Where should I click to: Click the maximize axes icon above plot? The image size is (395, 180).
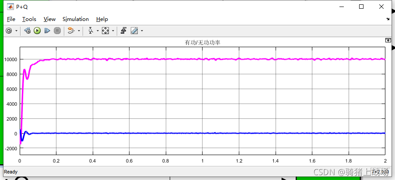(x=388, y=40)
